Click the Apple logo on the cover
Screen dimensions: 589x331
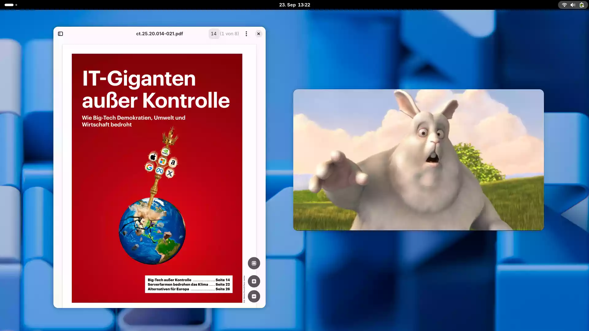153,157
